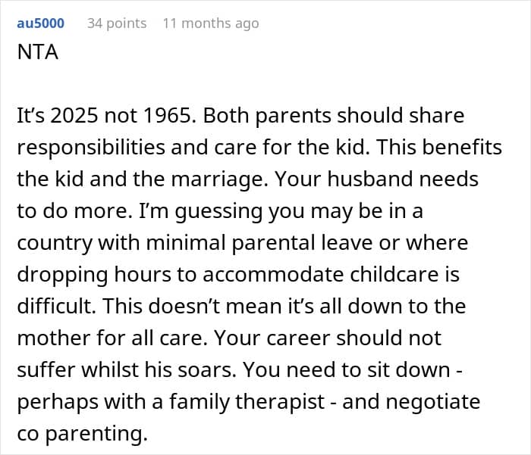Viewport: 531px width, 455px height.
Task: Open the 11 months ago timestamp permalink
Action: pyautogui.click(x=210, y=23)
